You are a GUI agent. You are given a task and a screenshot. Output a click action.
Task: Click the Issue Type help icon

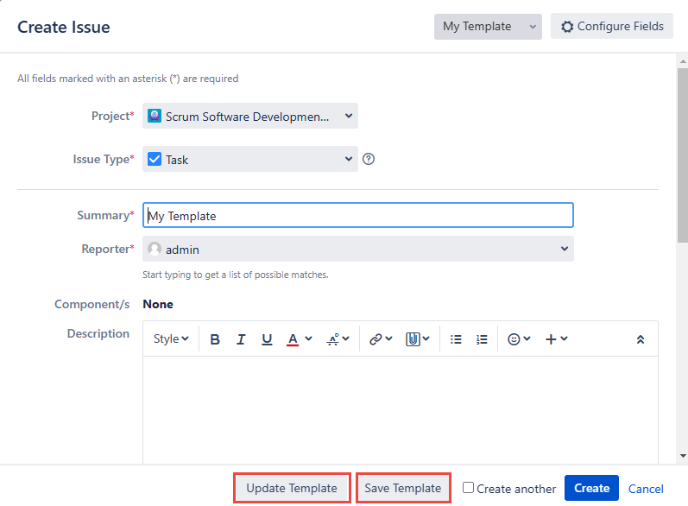tap(369, 159)
